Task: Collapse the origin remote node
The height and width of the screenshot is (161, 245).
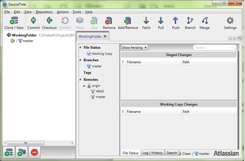Action: [x=84, y=86]
